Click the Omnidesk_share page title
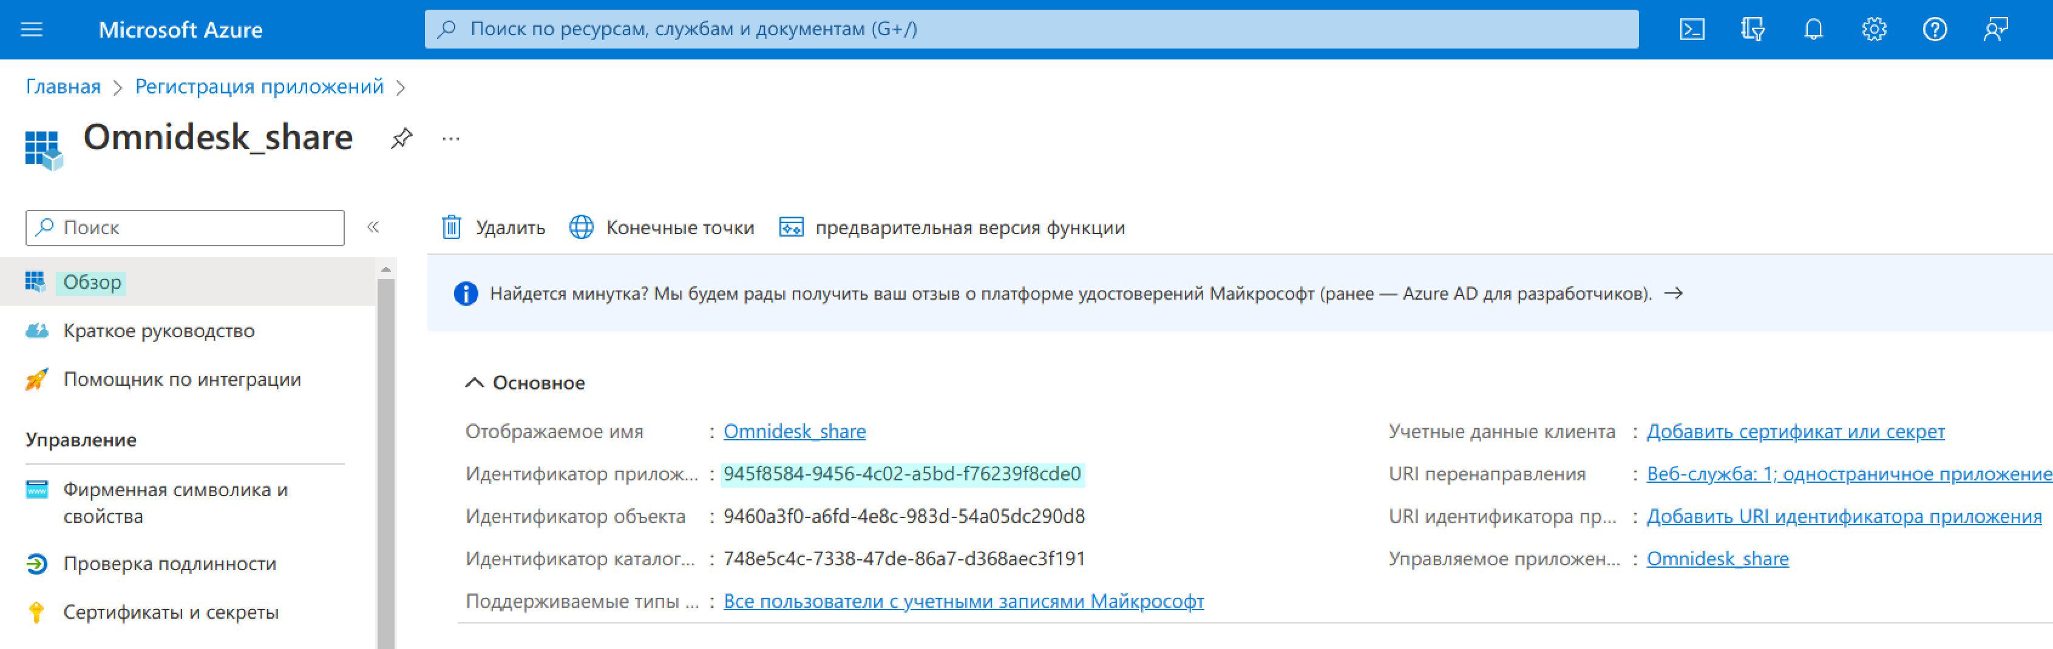Image resolution: width=2053 pixels, height=649 pixels. (x=217, y=137)
